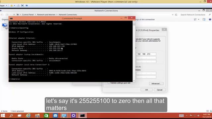Open the Windows Start menu
The width and height of the screenshot is (212, 119).
[x=3, y=115]
